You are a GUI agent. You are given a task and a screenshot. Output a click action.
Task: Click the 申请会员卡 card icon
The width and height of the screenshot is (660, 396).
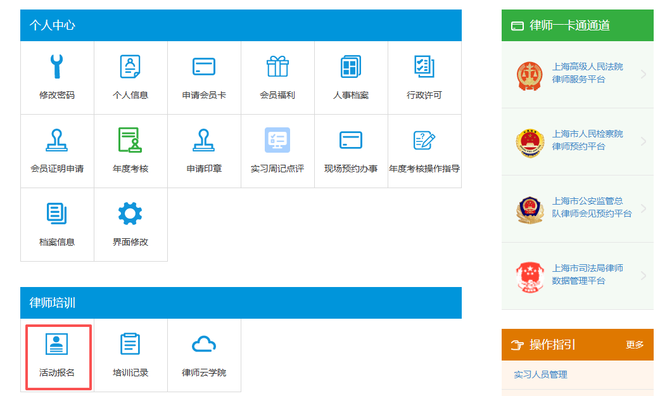pos(204,67)
